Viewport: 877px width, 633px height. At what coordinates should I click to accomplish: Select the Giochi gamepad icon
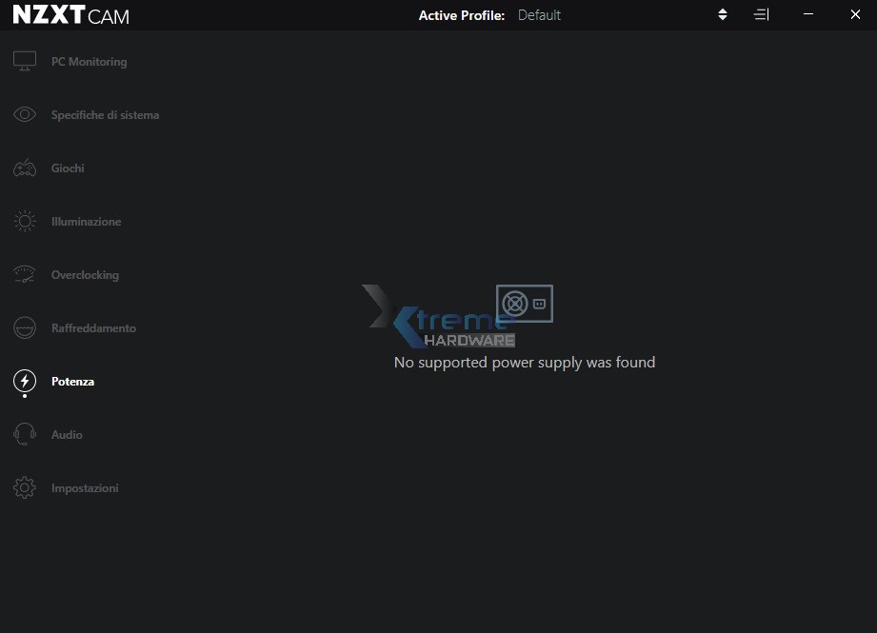coord(25,168)
